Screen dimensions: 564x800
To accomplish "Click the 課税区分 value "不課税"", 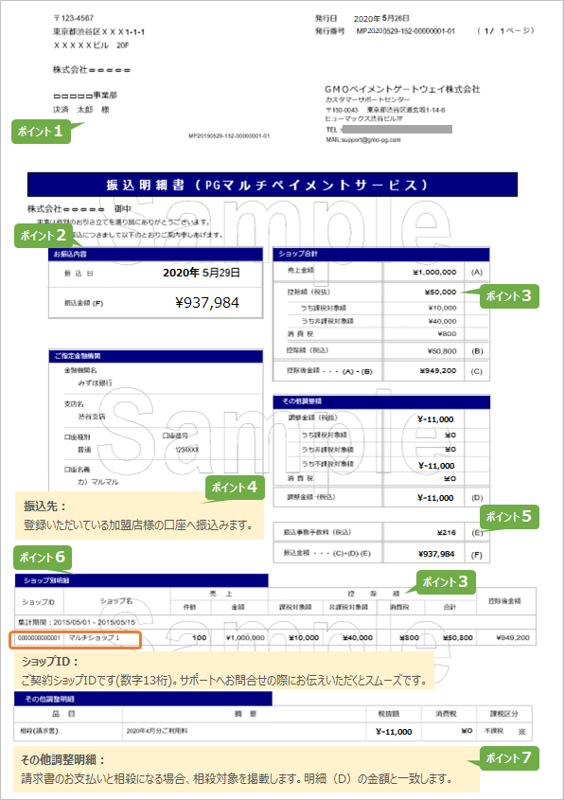I will point(494,731).
